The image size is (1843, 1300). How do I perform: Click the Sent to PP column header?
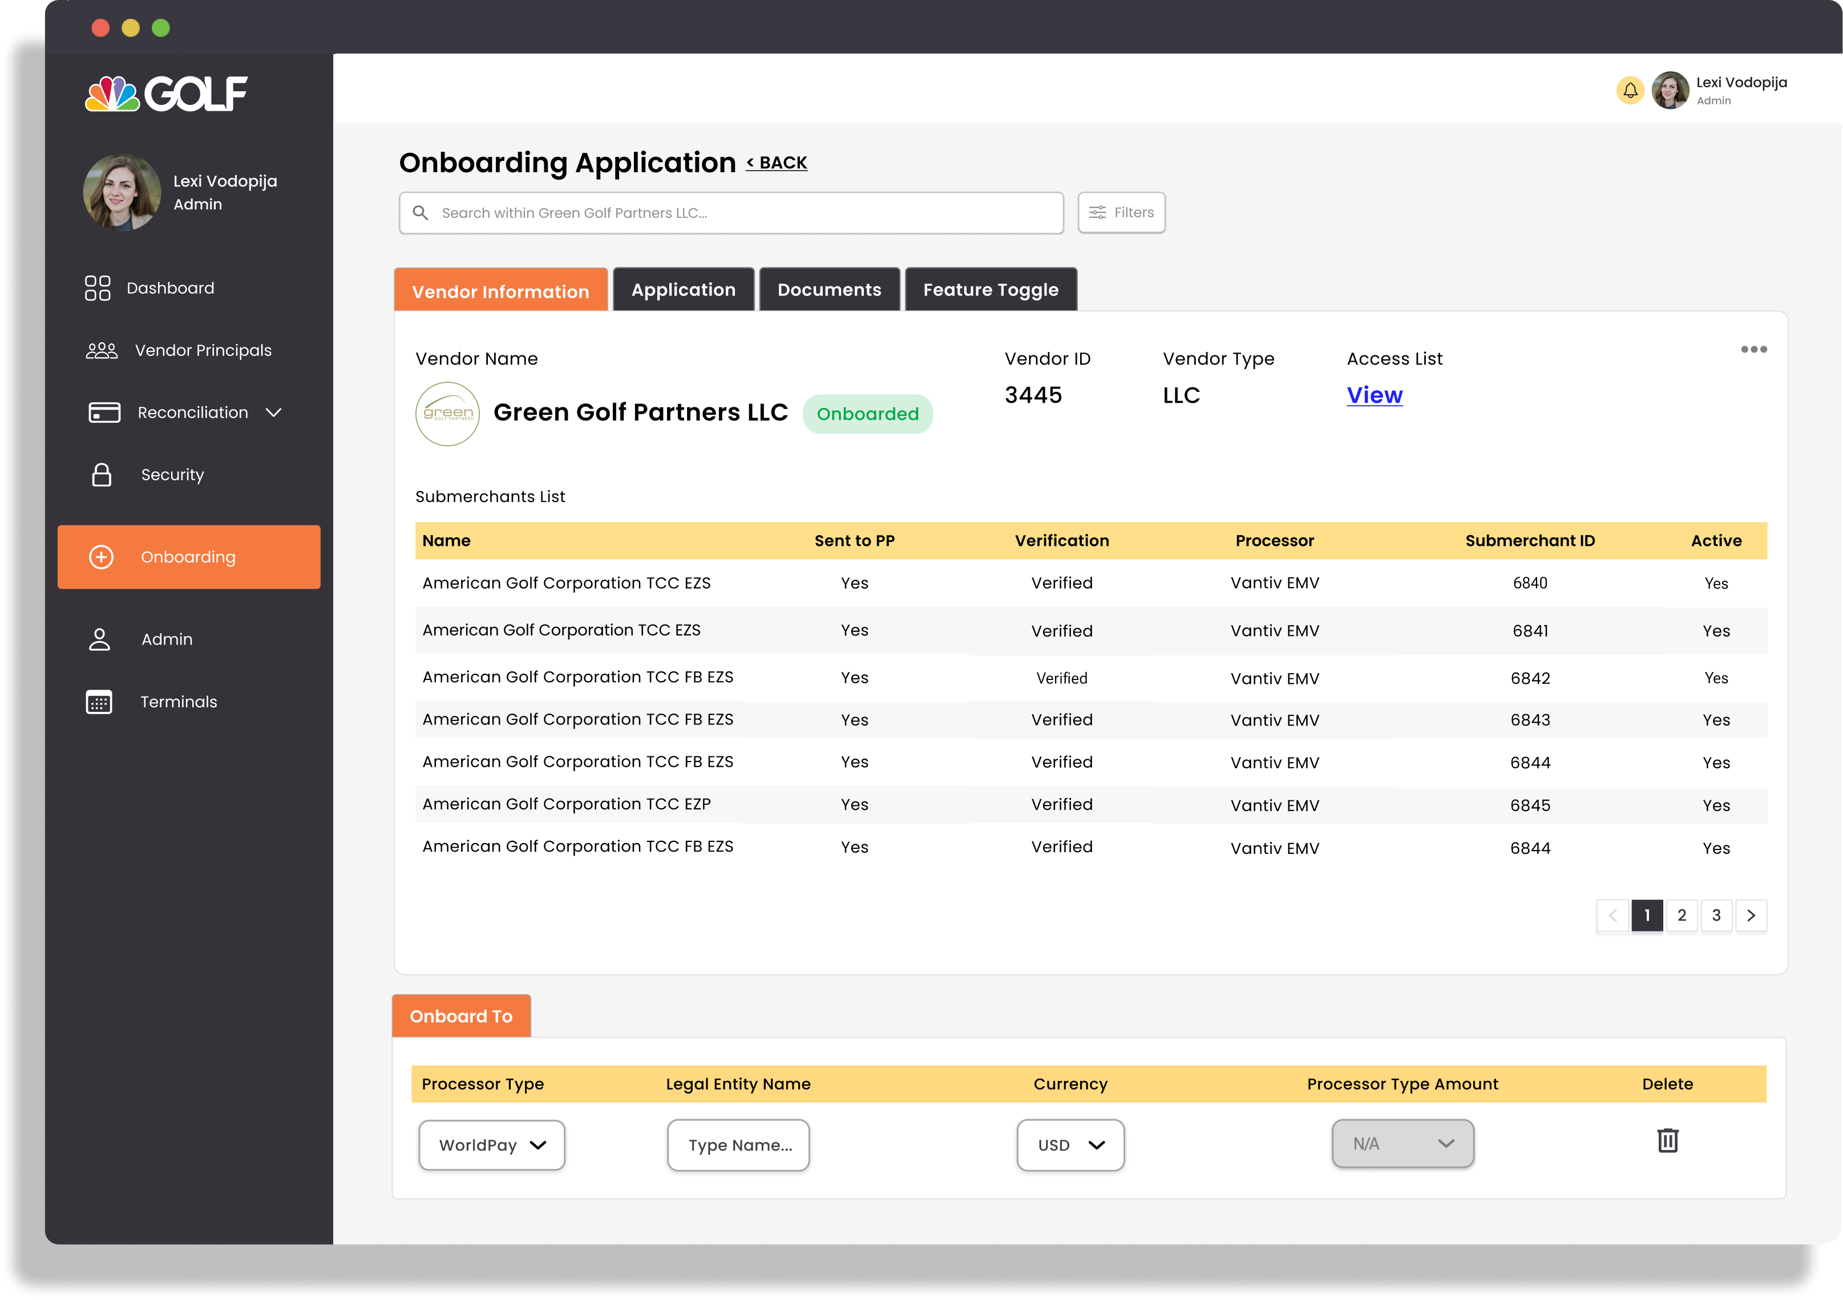854,541
